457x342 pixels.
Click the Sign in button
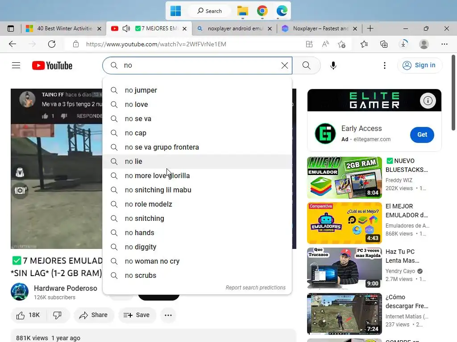420,65
